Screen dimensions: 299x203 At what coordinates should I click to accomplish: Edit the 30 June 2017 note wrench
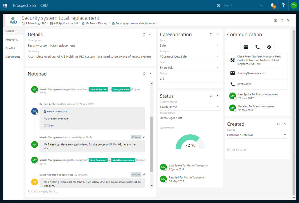pos(144,174)
